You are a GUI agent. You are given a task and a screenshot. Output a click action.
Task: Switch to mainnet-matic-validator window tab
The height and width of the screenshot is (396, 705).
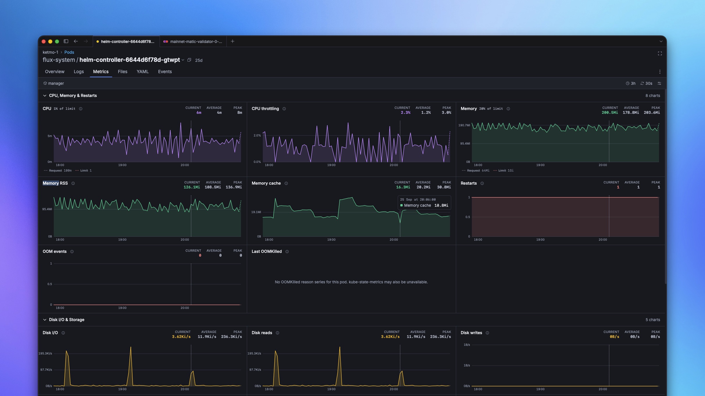pos(193,42)
